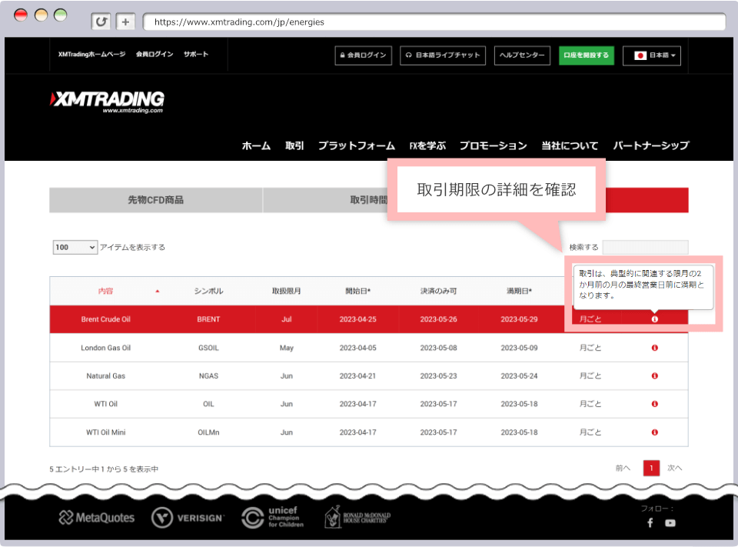
Task: Reload page with browser refresh button
Action: click(x=101, y=22)
